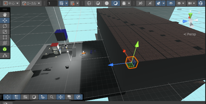Viewport: 206px width, 104px height.
Task: Open the bug-icon debug draw mode menu
Action: click(x=124, y=3)
